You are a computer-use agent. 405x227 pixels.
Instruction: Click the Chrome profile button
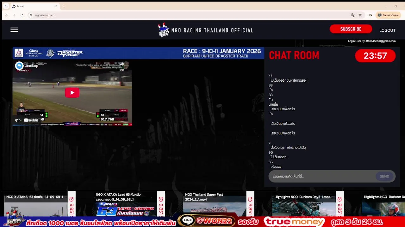[x=389, y=15]
